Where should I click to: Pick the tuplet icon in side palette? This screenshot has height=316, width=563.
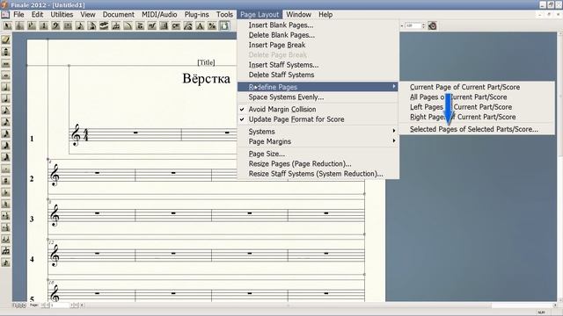tap(6, 251)
